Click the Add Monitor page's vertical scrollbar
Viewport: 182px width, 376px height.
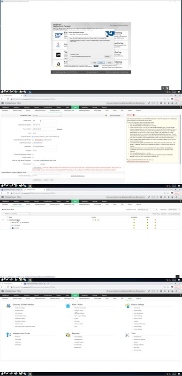181,139
